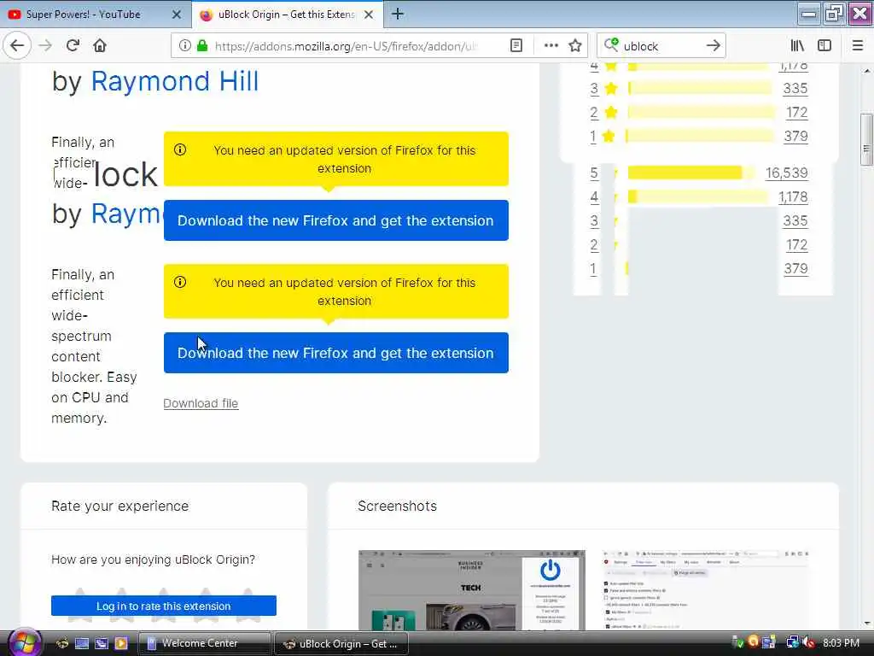Open the Firefox home page
The height and width of the screenshot is (656, 874).
tap(100, 46)
